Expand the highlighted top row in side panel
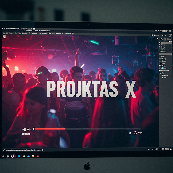This screenshot has height=173, width=173. tap(160, 43)
